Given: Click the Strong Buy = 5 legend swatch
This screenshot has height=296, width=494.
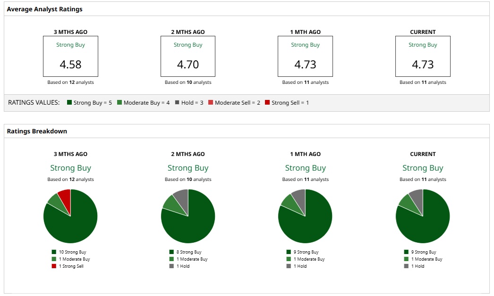Looking at the screenshot, I should [x=69, y=103].
